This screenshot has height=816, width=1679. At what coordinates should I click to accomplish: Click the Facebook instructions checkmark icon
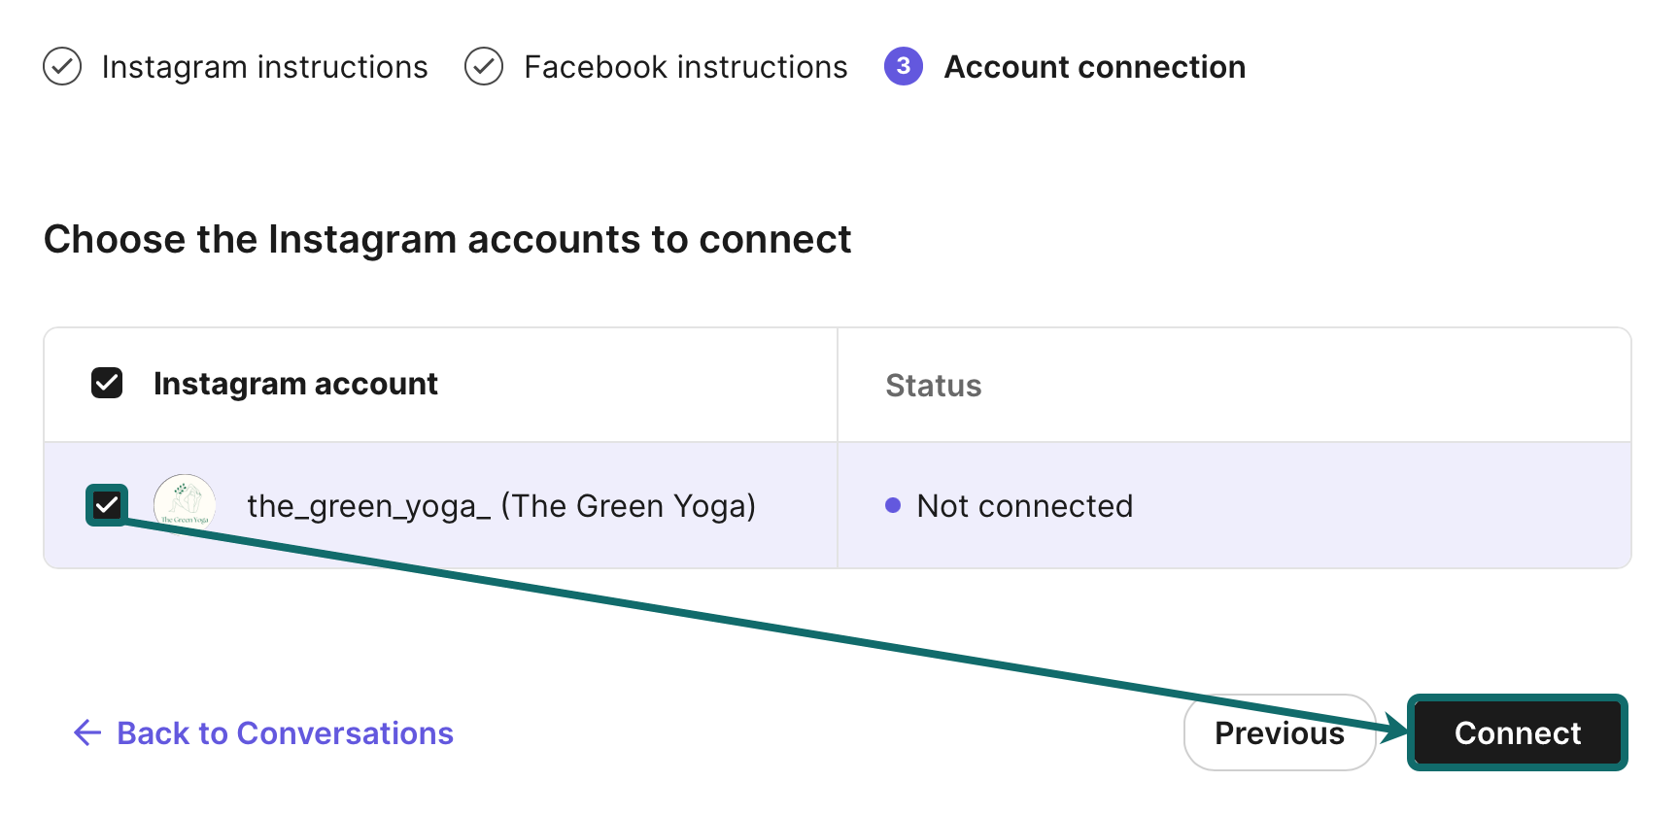[x=484, y=66]
